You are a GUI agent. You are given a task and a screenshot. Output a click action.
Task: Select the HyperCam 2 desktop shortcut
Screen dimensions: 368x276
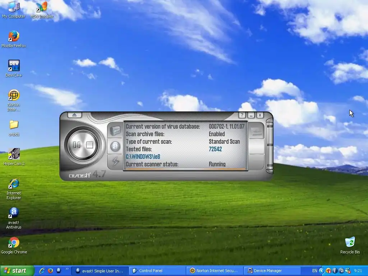(x=14, y=157)
